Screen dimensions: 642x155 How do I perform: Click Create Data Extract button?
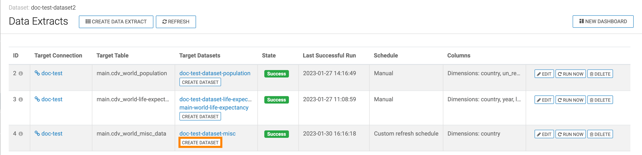point(116,22)
